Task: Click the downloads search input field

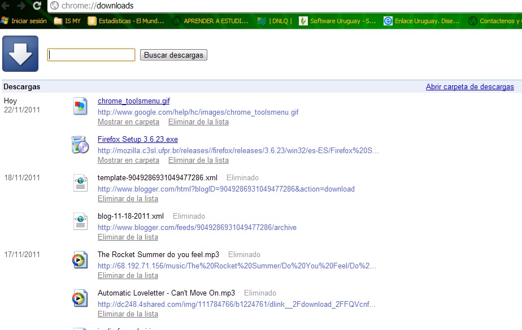Action: coord(91,55)
